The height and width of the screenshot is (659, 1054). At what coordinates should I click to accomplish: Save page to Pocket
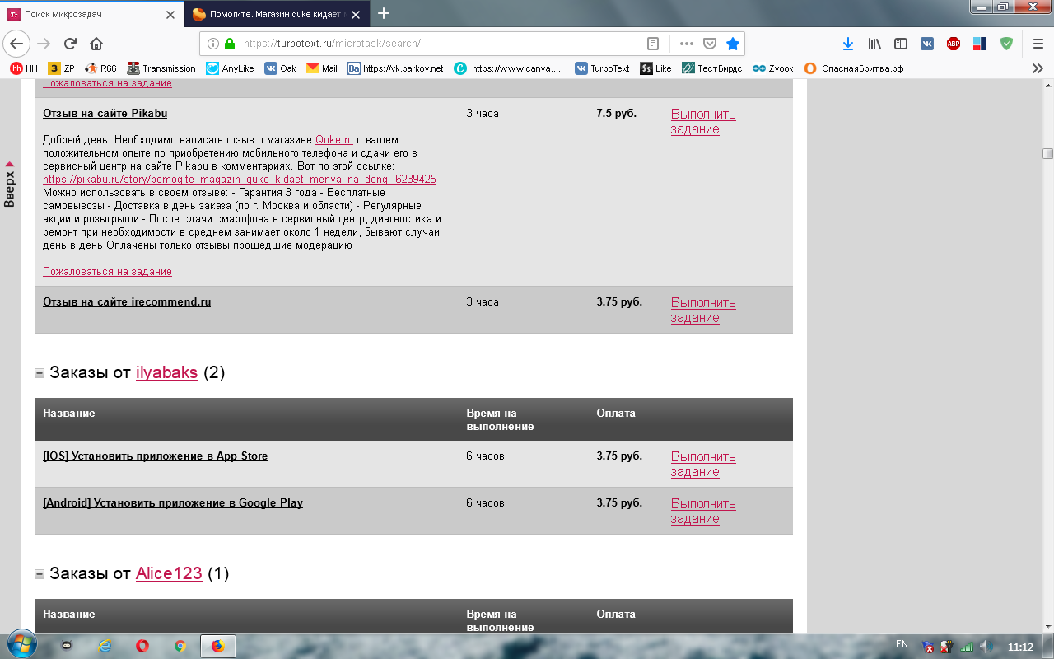click(709, 44)
